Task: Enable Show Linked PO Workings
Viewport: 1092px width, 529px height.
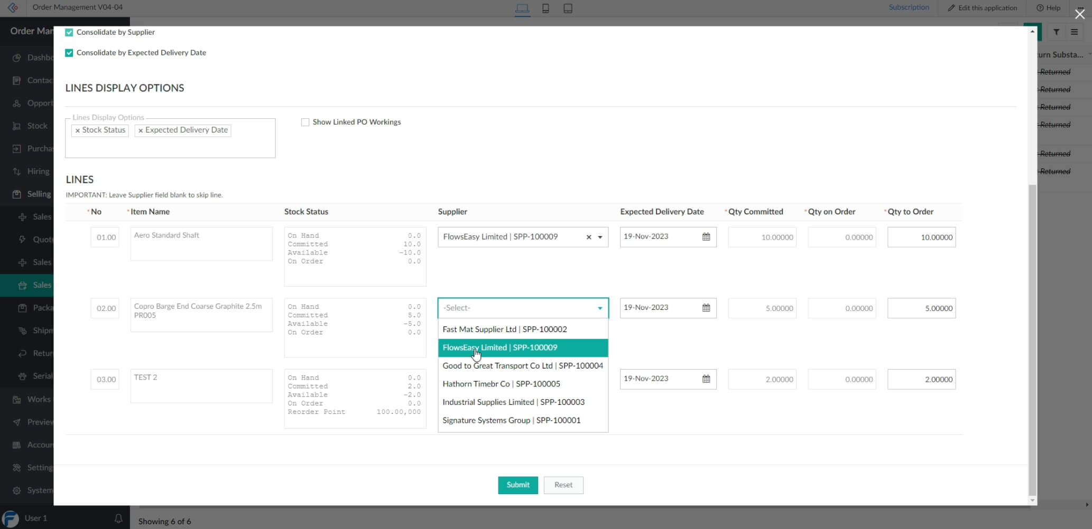Action: coord(305,122)
